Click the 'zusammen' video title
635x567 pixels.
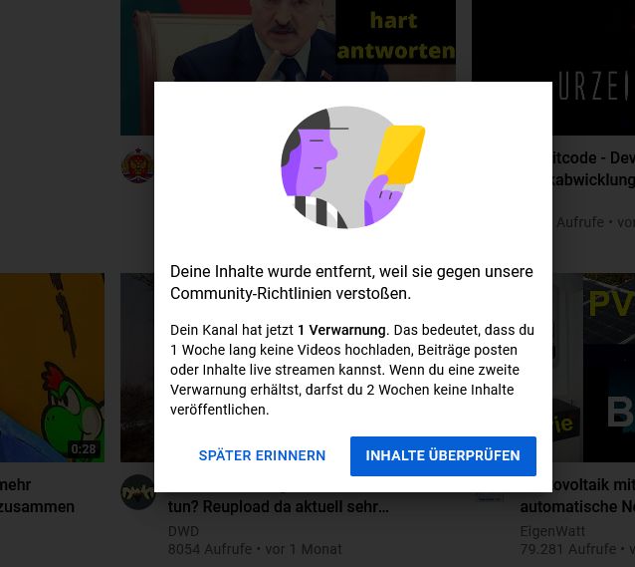(37, 495)
